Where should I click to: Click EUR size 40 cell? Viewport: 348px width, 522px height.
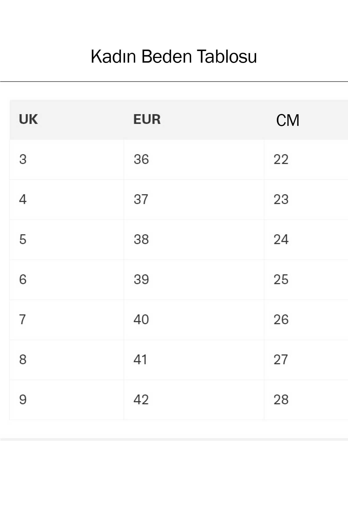coord(141,319)
